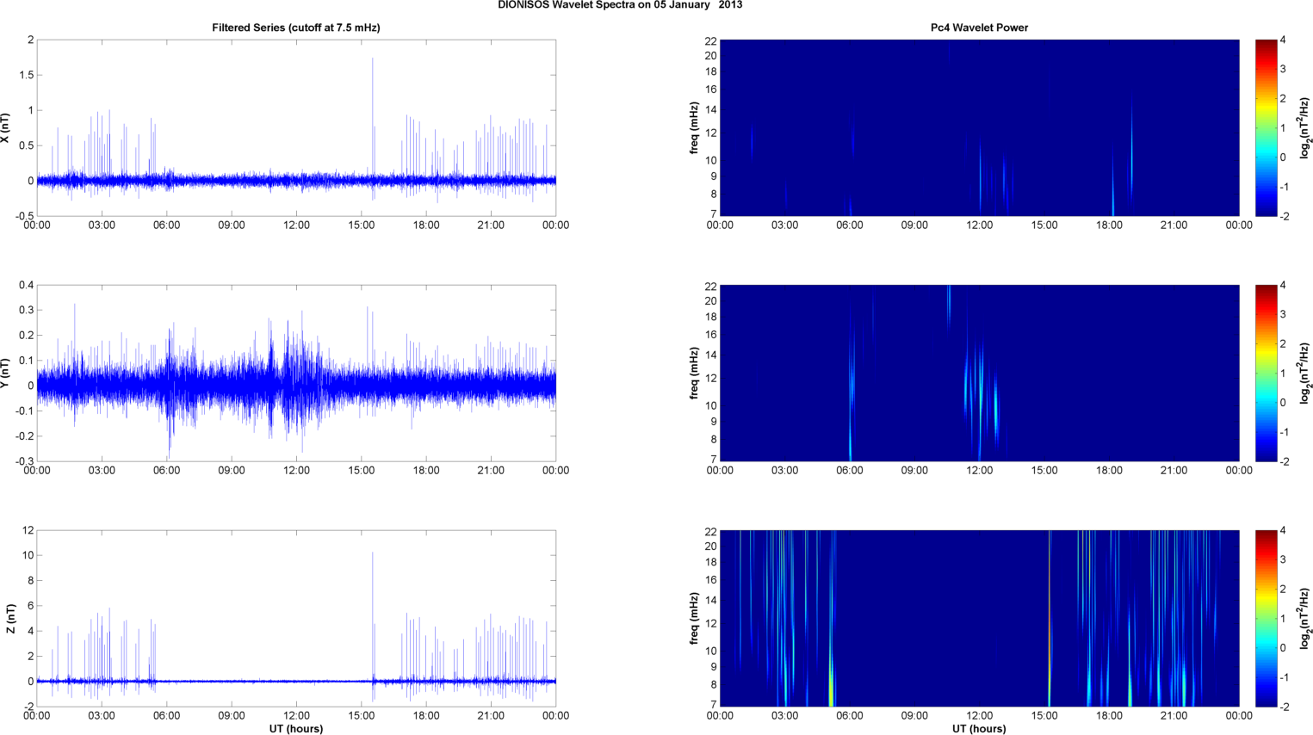Click the '6' tick on the Z (nT) axis

[x=30, y=606]
